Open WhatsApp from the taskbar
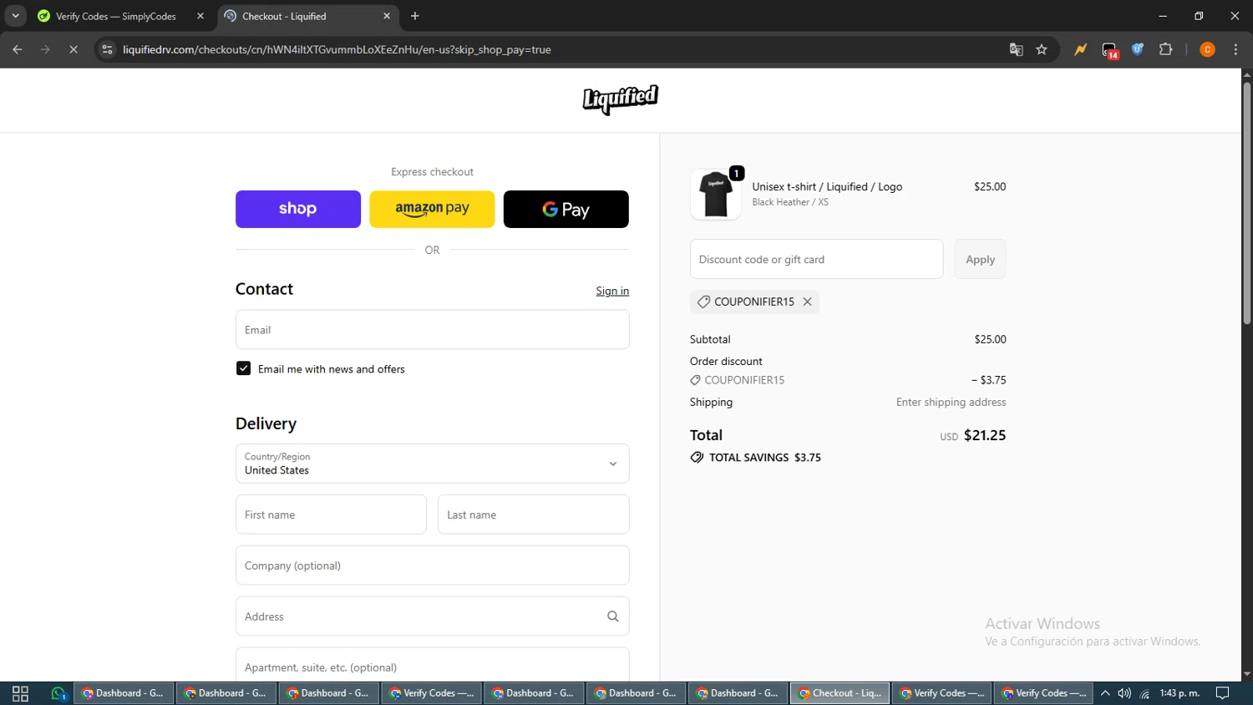 [58, 693]
